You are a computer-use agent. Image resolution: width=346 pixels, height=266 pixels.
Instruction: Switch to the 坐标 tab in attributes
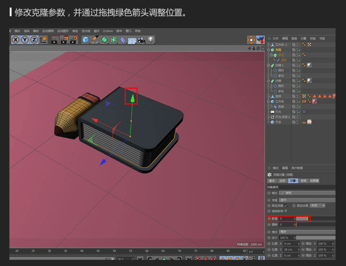coord(282,180)
